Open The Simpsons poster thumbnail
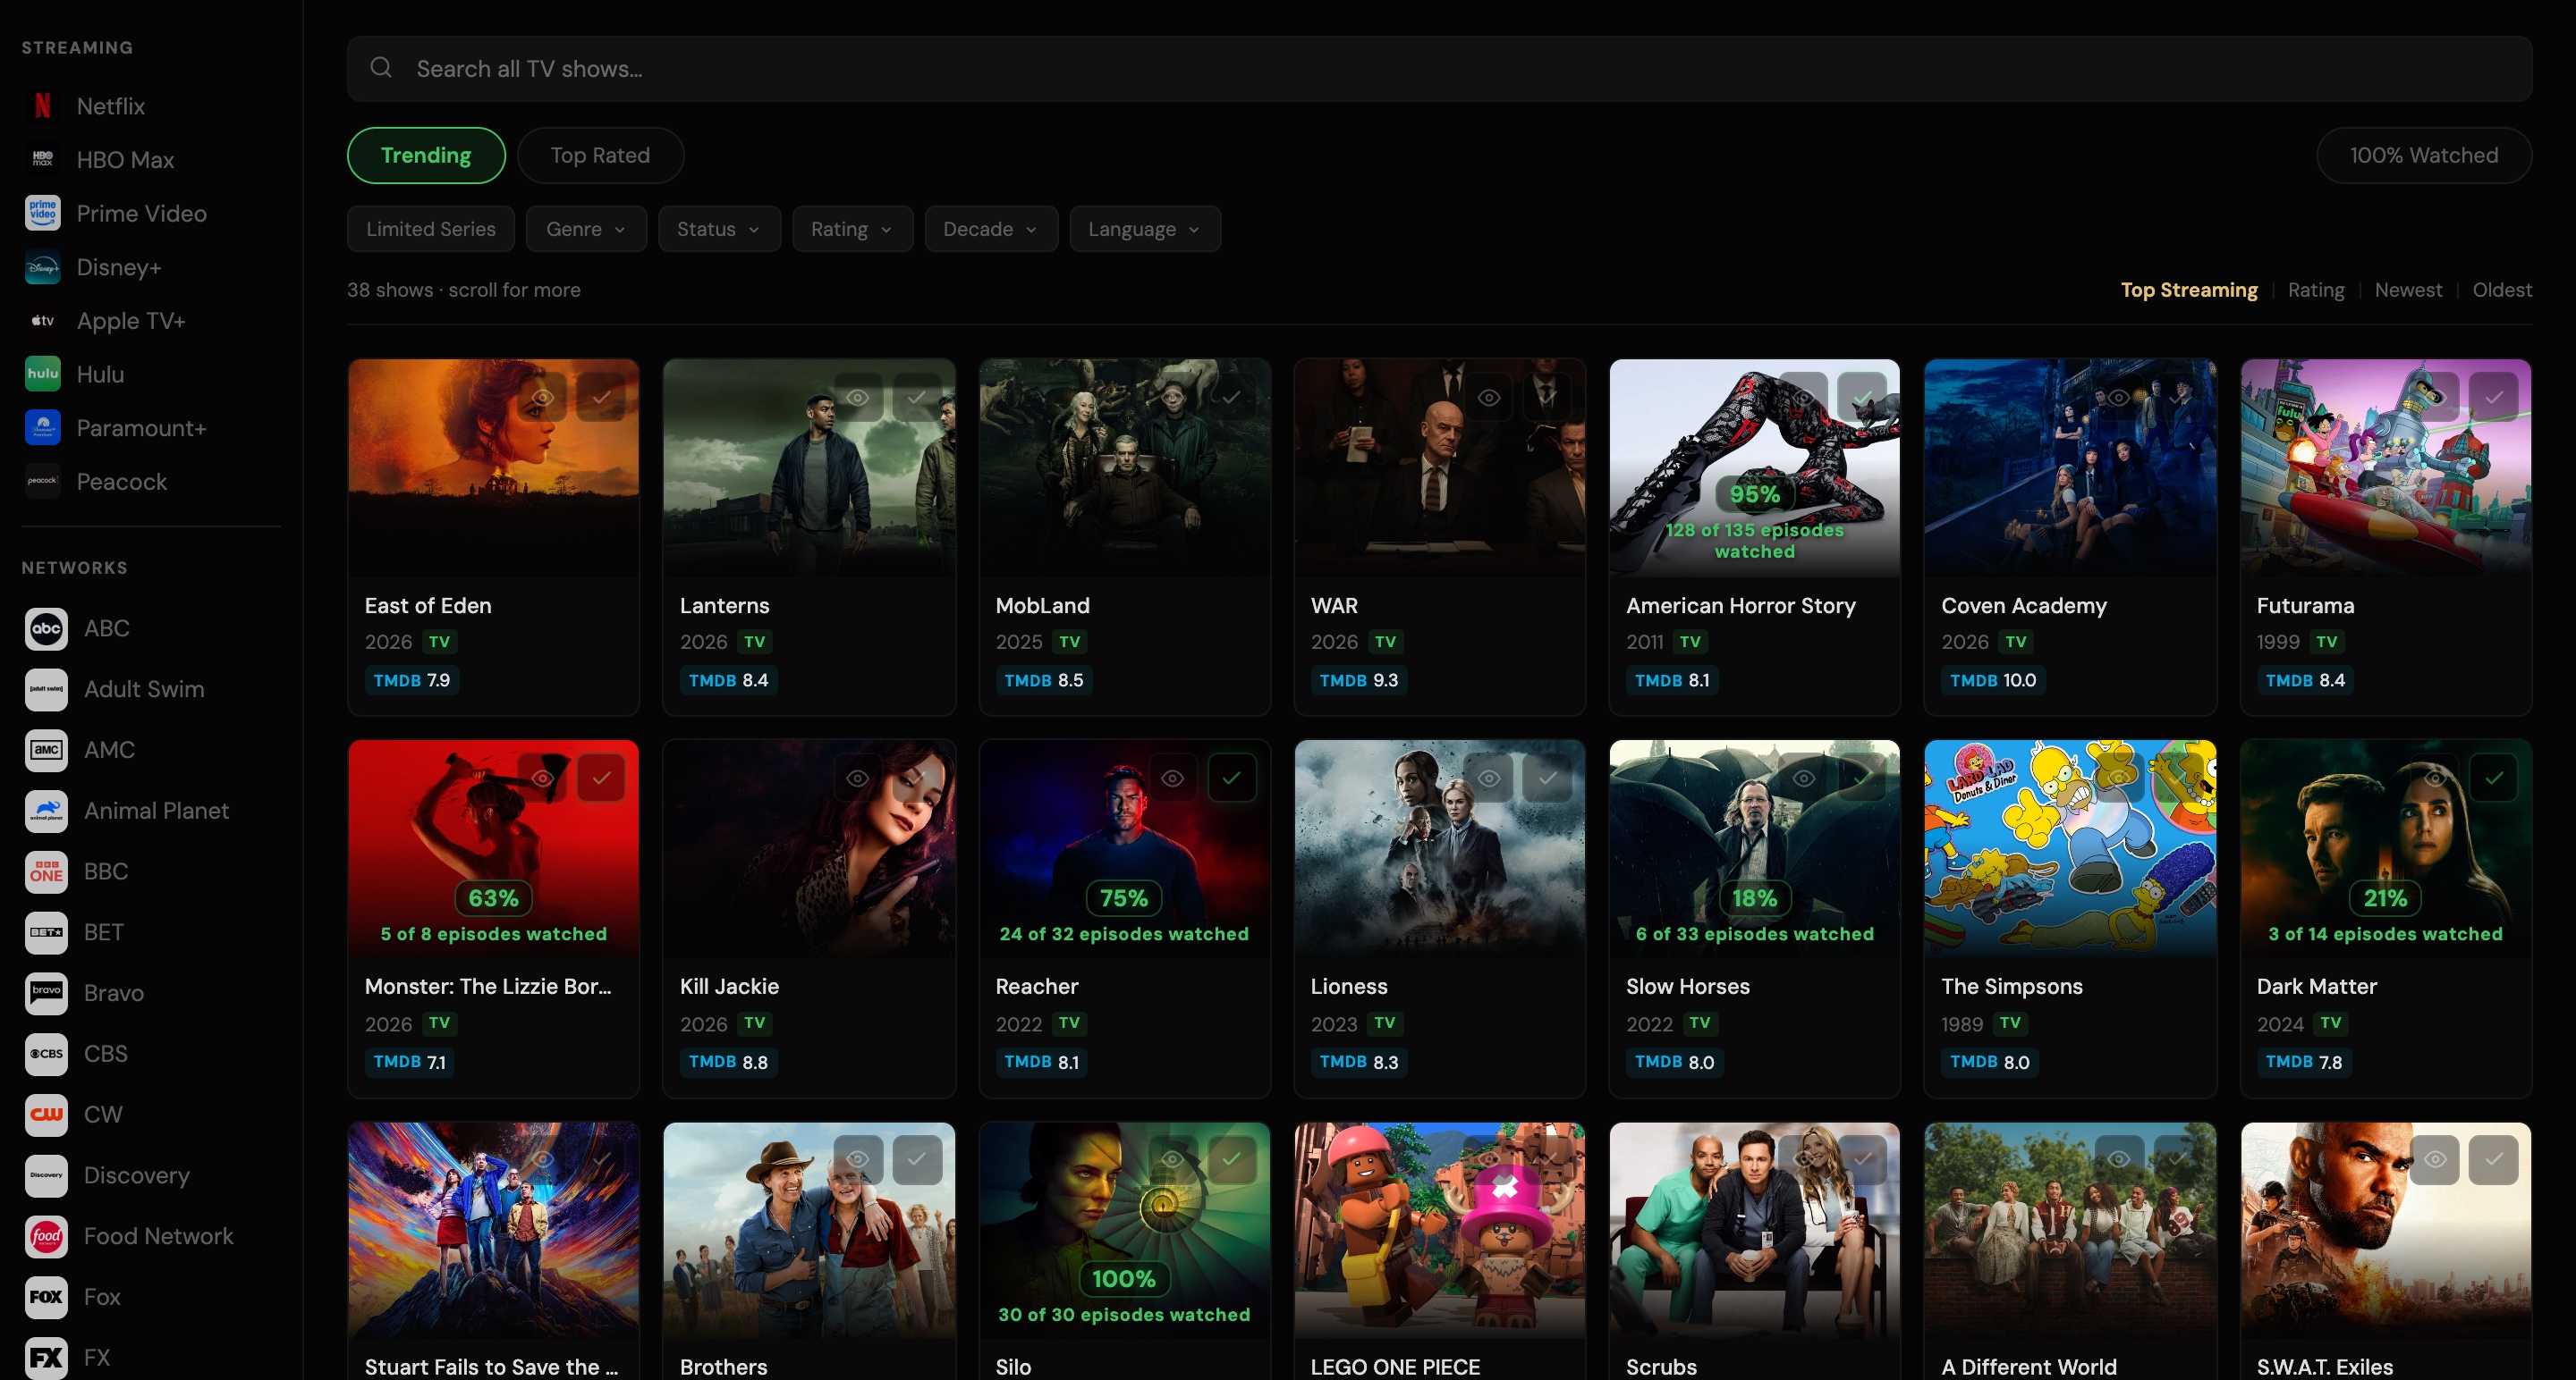The image size is (2576, 1380). point(2070,848)
